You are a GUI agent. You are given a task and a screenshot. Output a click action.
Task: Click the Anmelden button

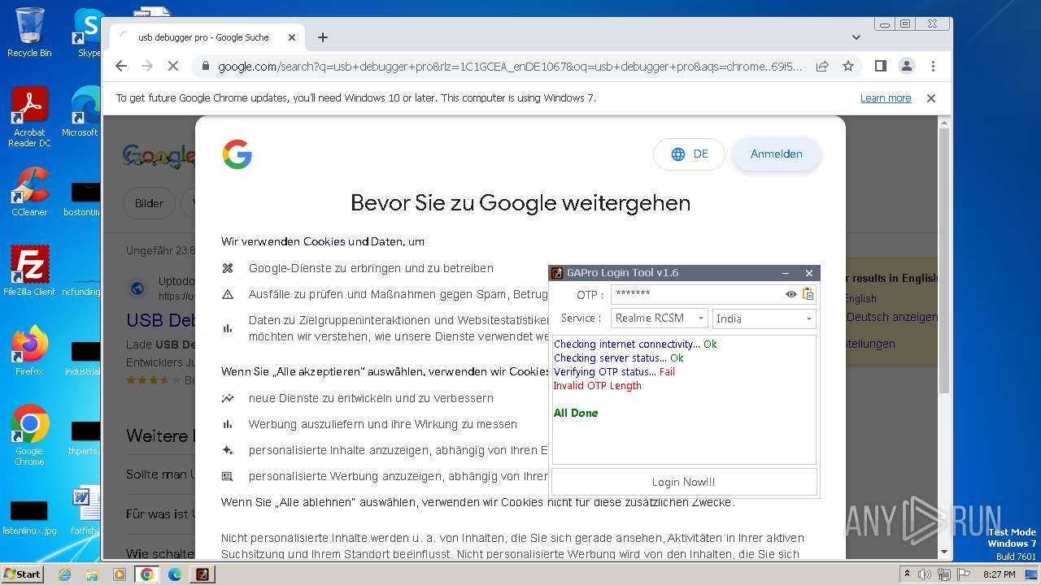point(776,154)
